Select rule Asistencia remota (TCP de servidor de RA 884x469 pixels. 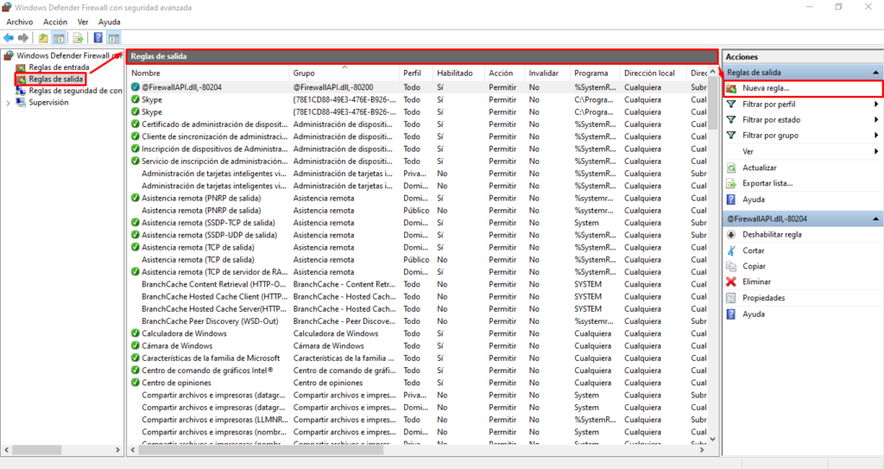click(418, 272)
